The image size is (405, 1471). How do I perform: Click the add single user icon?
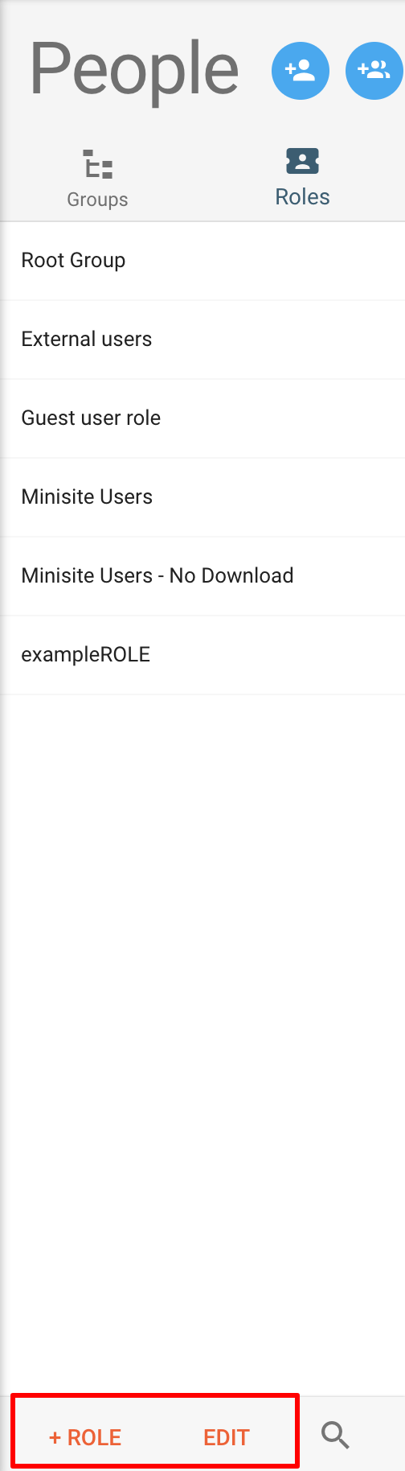pyautogui.click(x=301, y=71)
